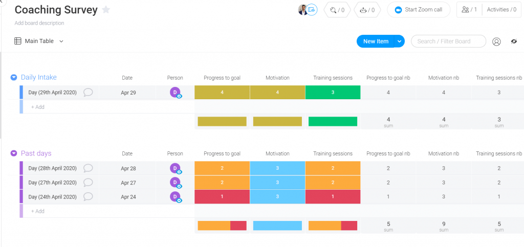
Task: Select the Day (27th April 2020) item name
Action: (53, 183)
